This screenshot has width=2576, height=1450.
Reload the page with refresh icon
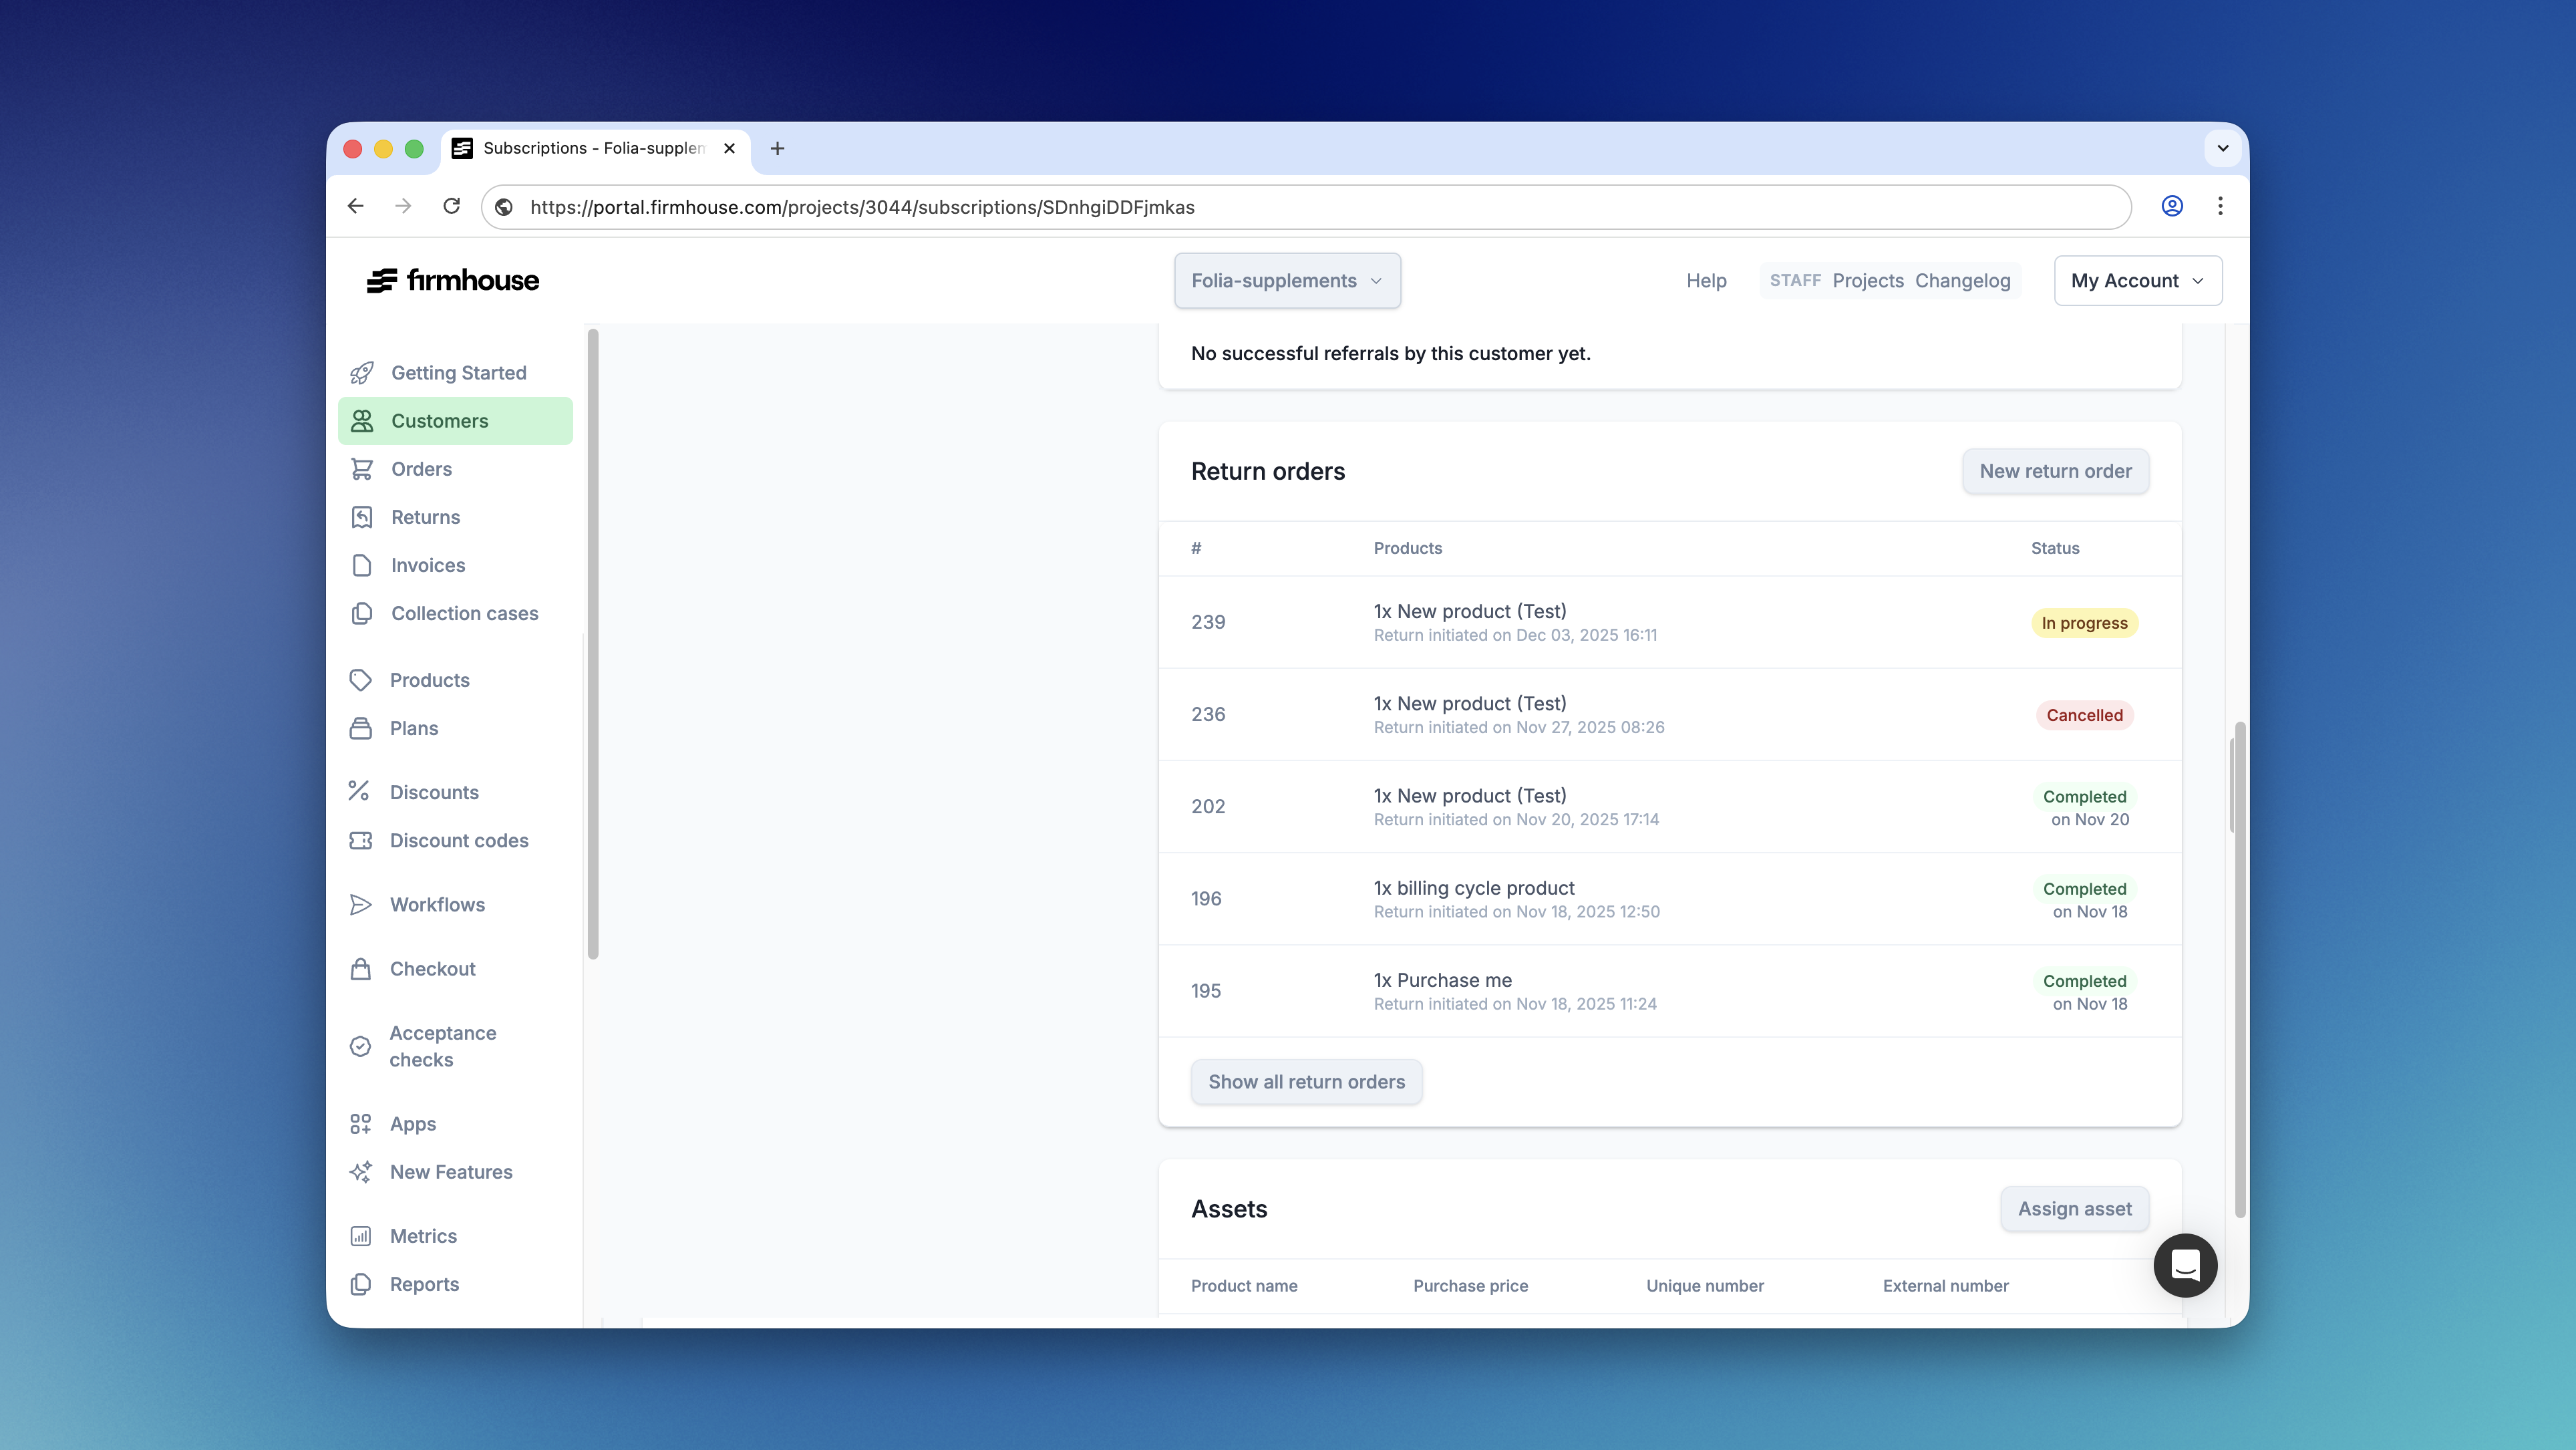(452, 206)
